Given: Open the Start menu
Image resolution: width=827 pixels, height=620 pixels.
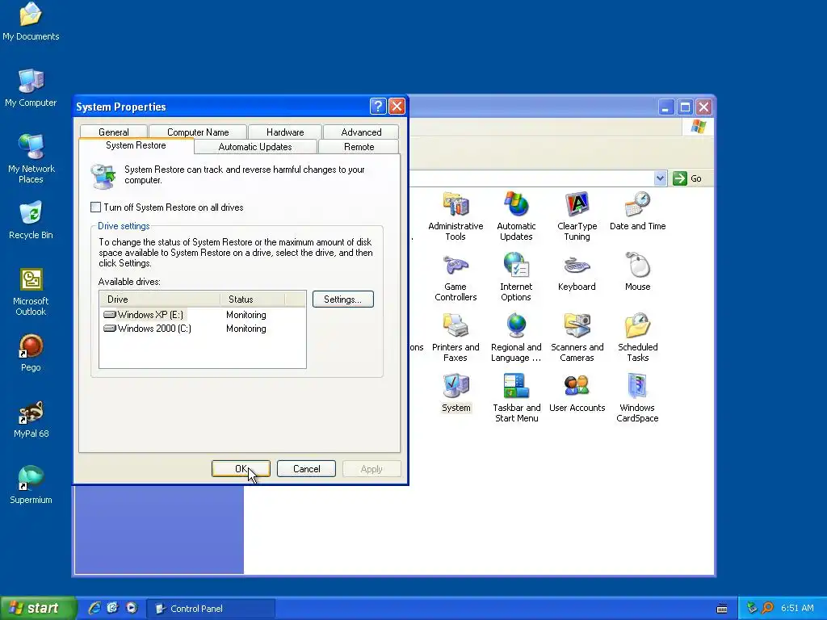Looking at the screenshot, I should tap(37, 608).
